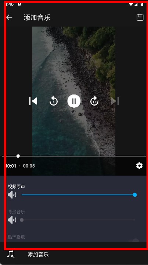This screenshot has height=265, width=148.
Task: Click the 循环播放 label
Action: pyautogui.click(x=16, y=237)
